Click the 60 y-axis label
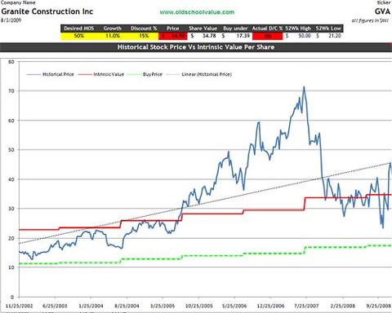The image size is (392, 313). click(x=11, y=121)
